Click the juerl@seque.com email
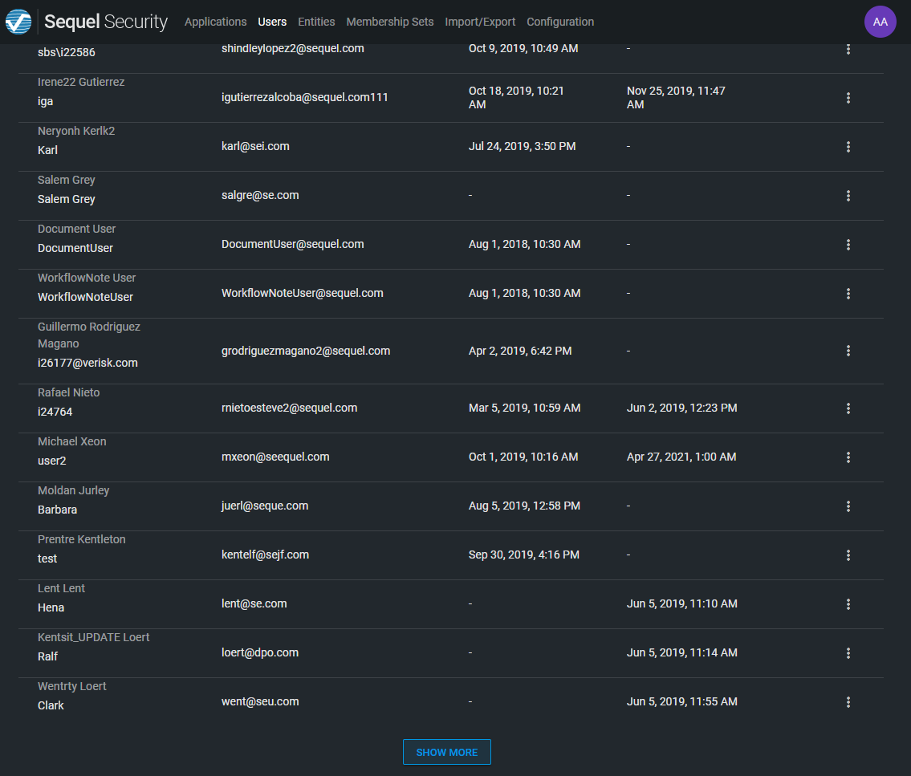 (x=264, y=506)
